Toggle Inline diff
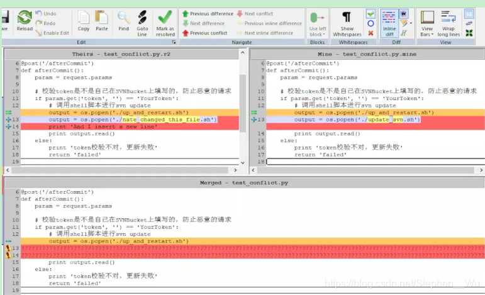The image size is (485, 295). tap(389, 23)
